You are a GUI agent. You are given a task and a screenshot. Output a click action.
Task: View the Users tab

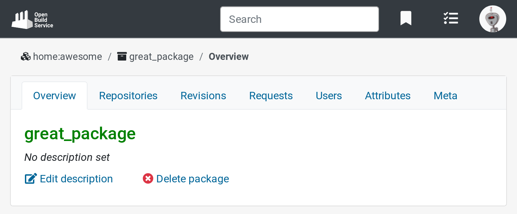329,96
